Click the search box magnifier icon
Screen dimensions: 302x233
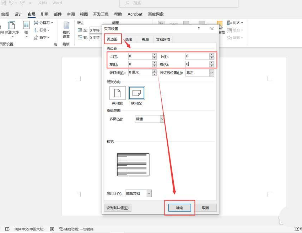(x=127, y=3)
